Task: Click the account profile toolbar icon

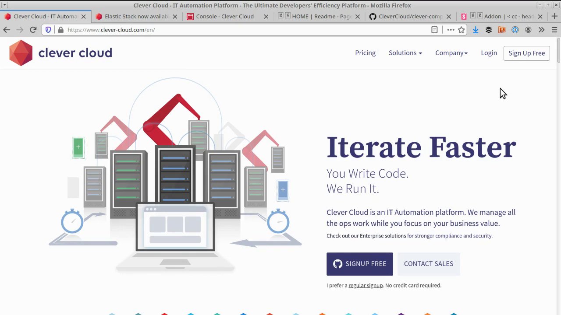Action: point(528,30)
